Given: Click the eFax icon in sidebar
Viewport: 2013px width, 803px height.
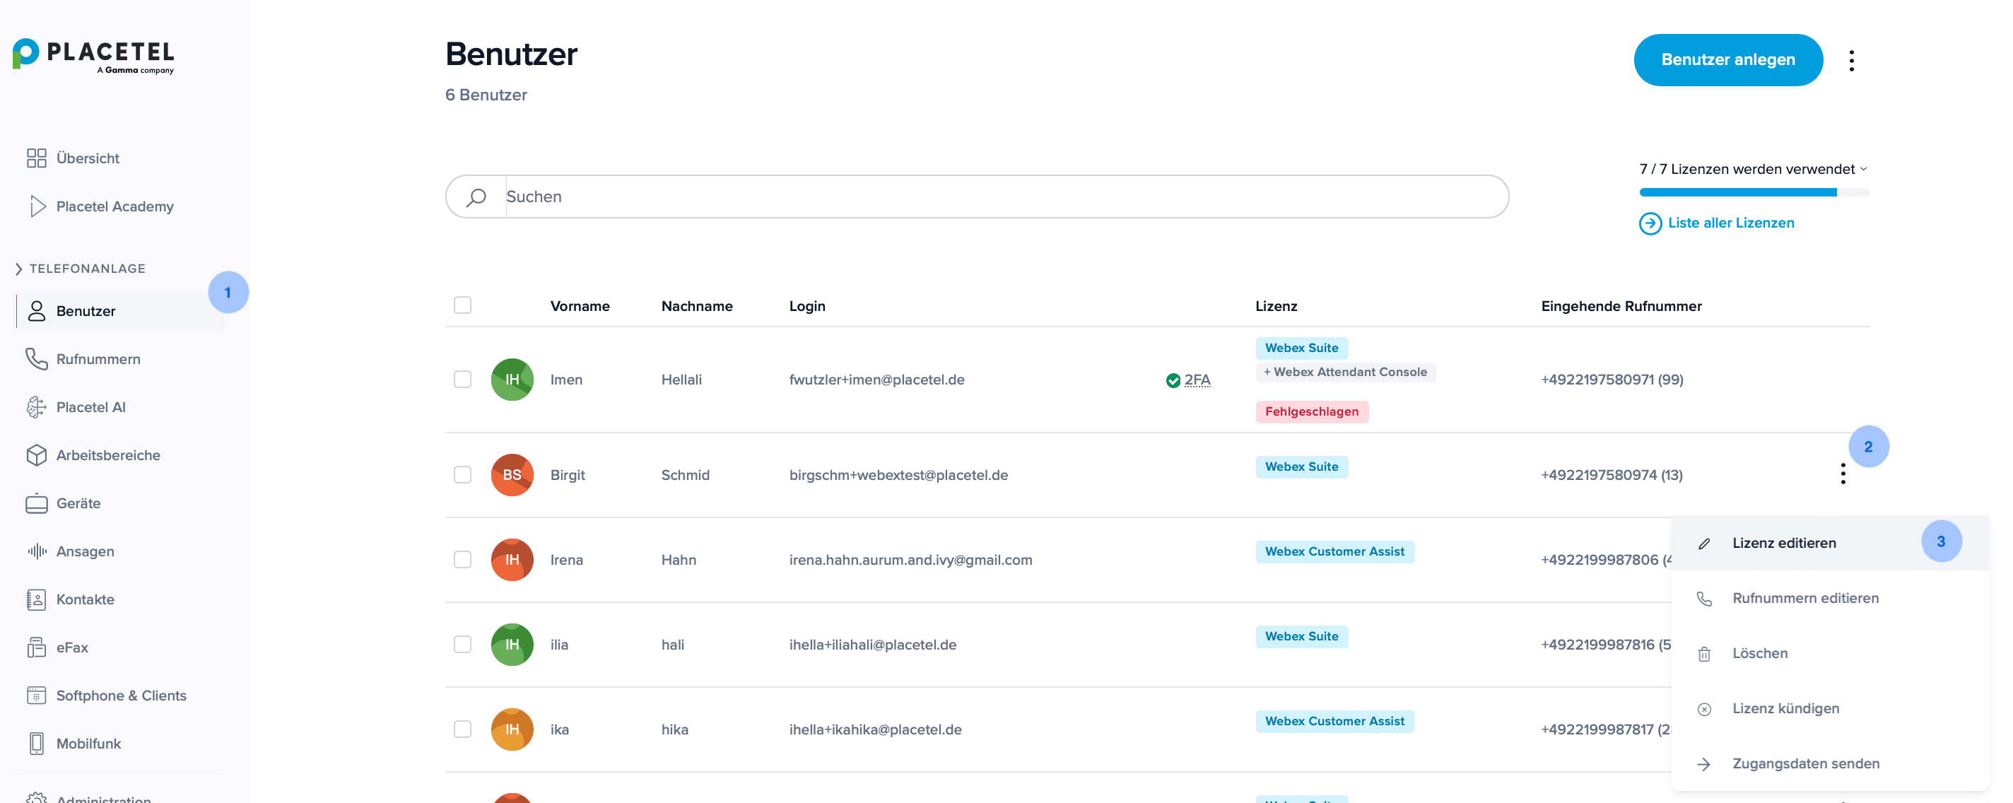Looking at the screenshot, I should click(x=36, y=647).
